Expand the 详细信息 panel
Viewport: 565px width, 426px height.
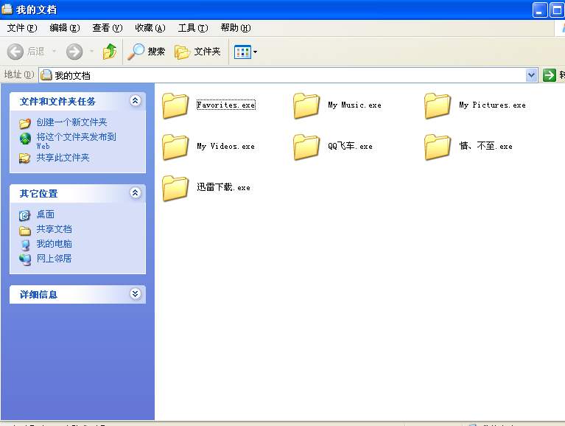click(x=135, y=293)
